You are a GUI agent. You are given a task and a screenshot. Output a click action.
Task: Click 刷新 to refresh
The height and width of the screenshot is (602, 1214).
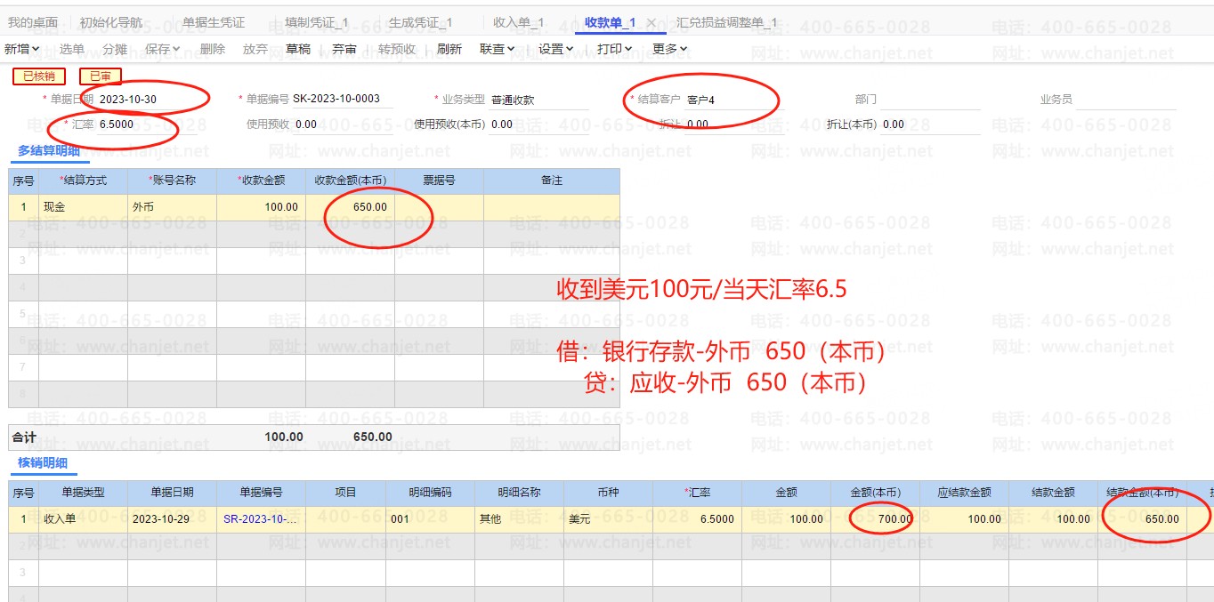point(449,49)
